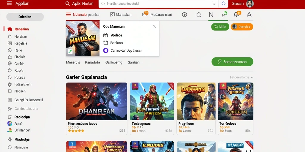Click the five-star rating under Nne necbens iopos
Viewport: 305px width, 152px height.
click(76, 131)
